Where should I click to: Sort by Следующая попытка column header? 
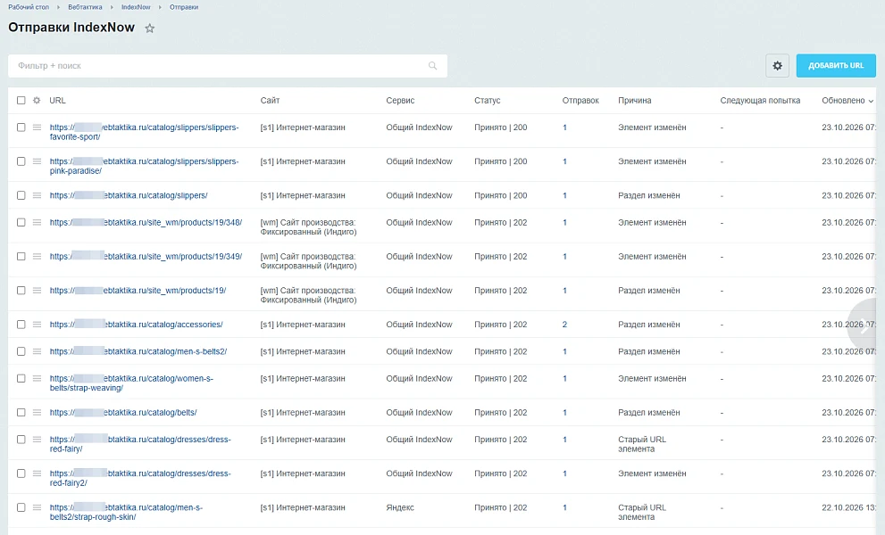pos(760,101)
